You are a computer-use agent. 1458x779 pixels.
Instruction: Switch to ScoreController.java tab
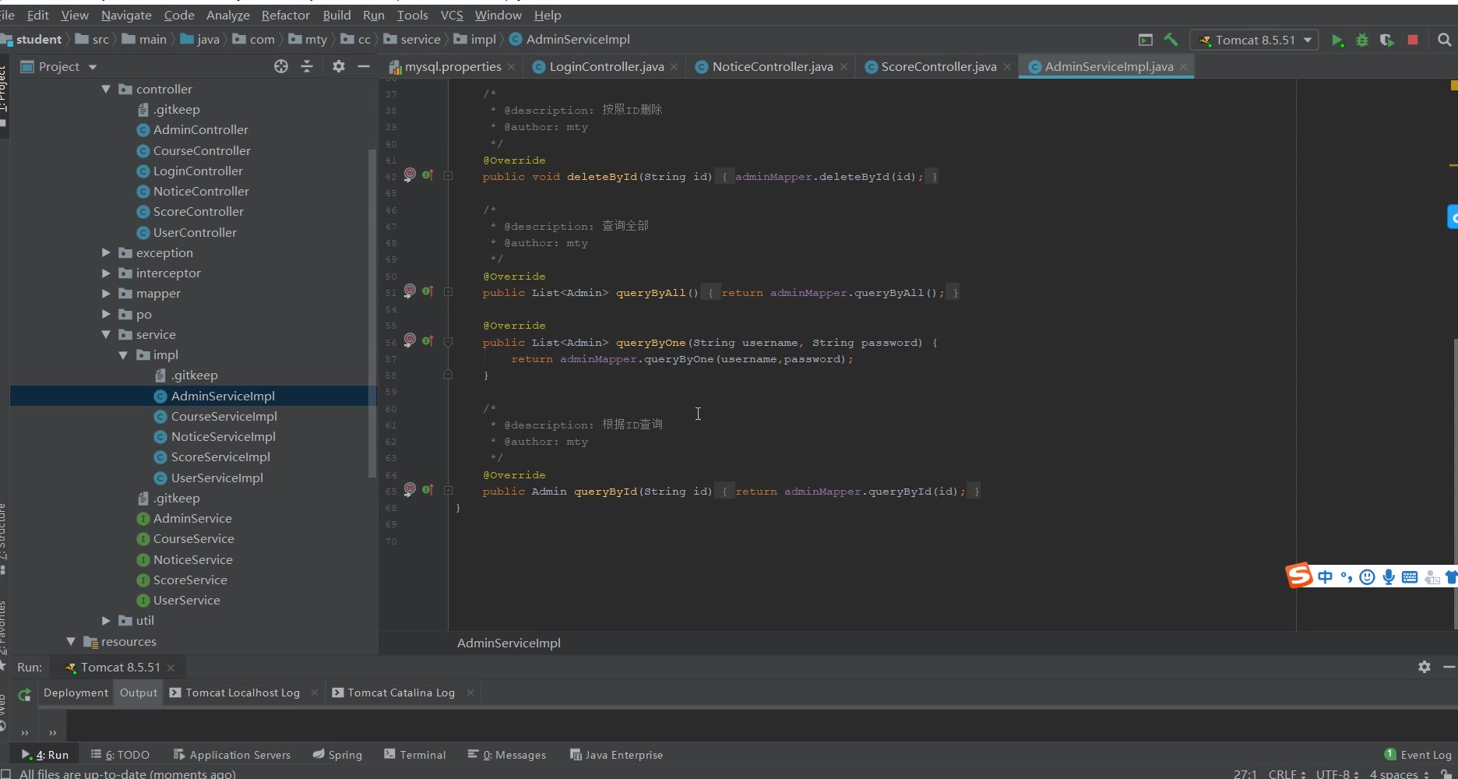(x=938, y=67)
